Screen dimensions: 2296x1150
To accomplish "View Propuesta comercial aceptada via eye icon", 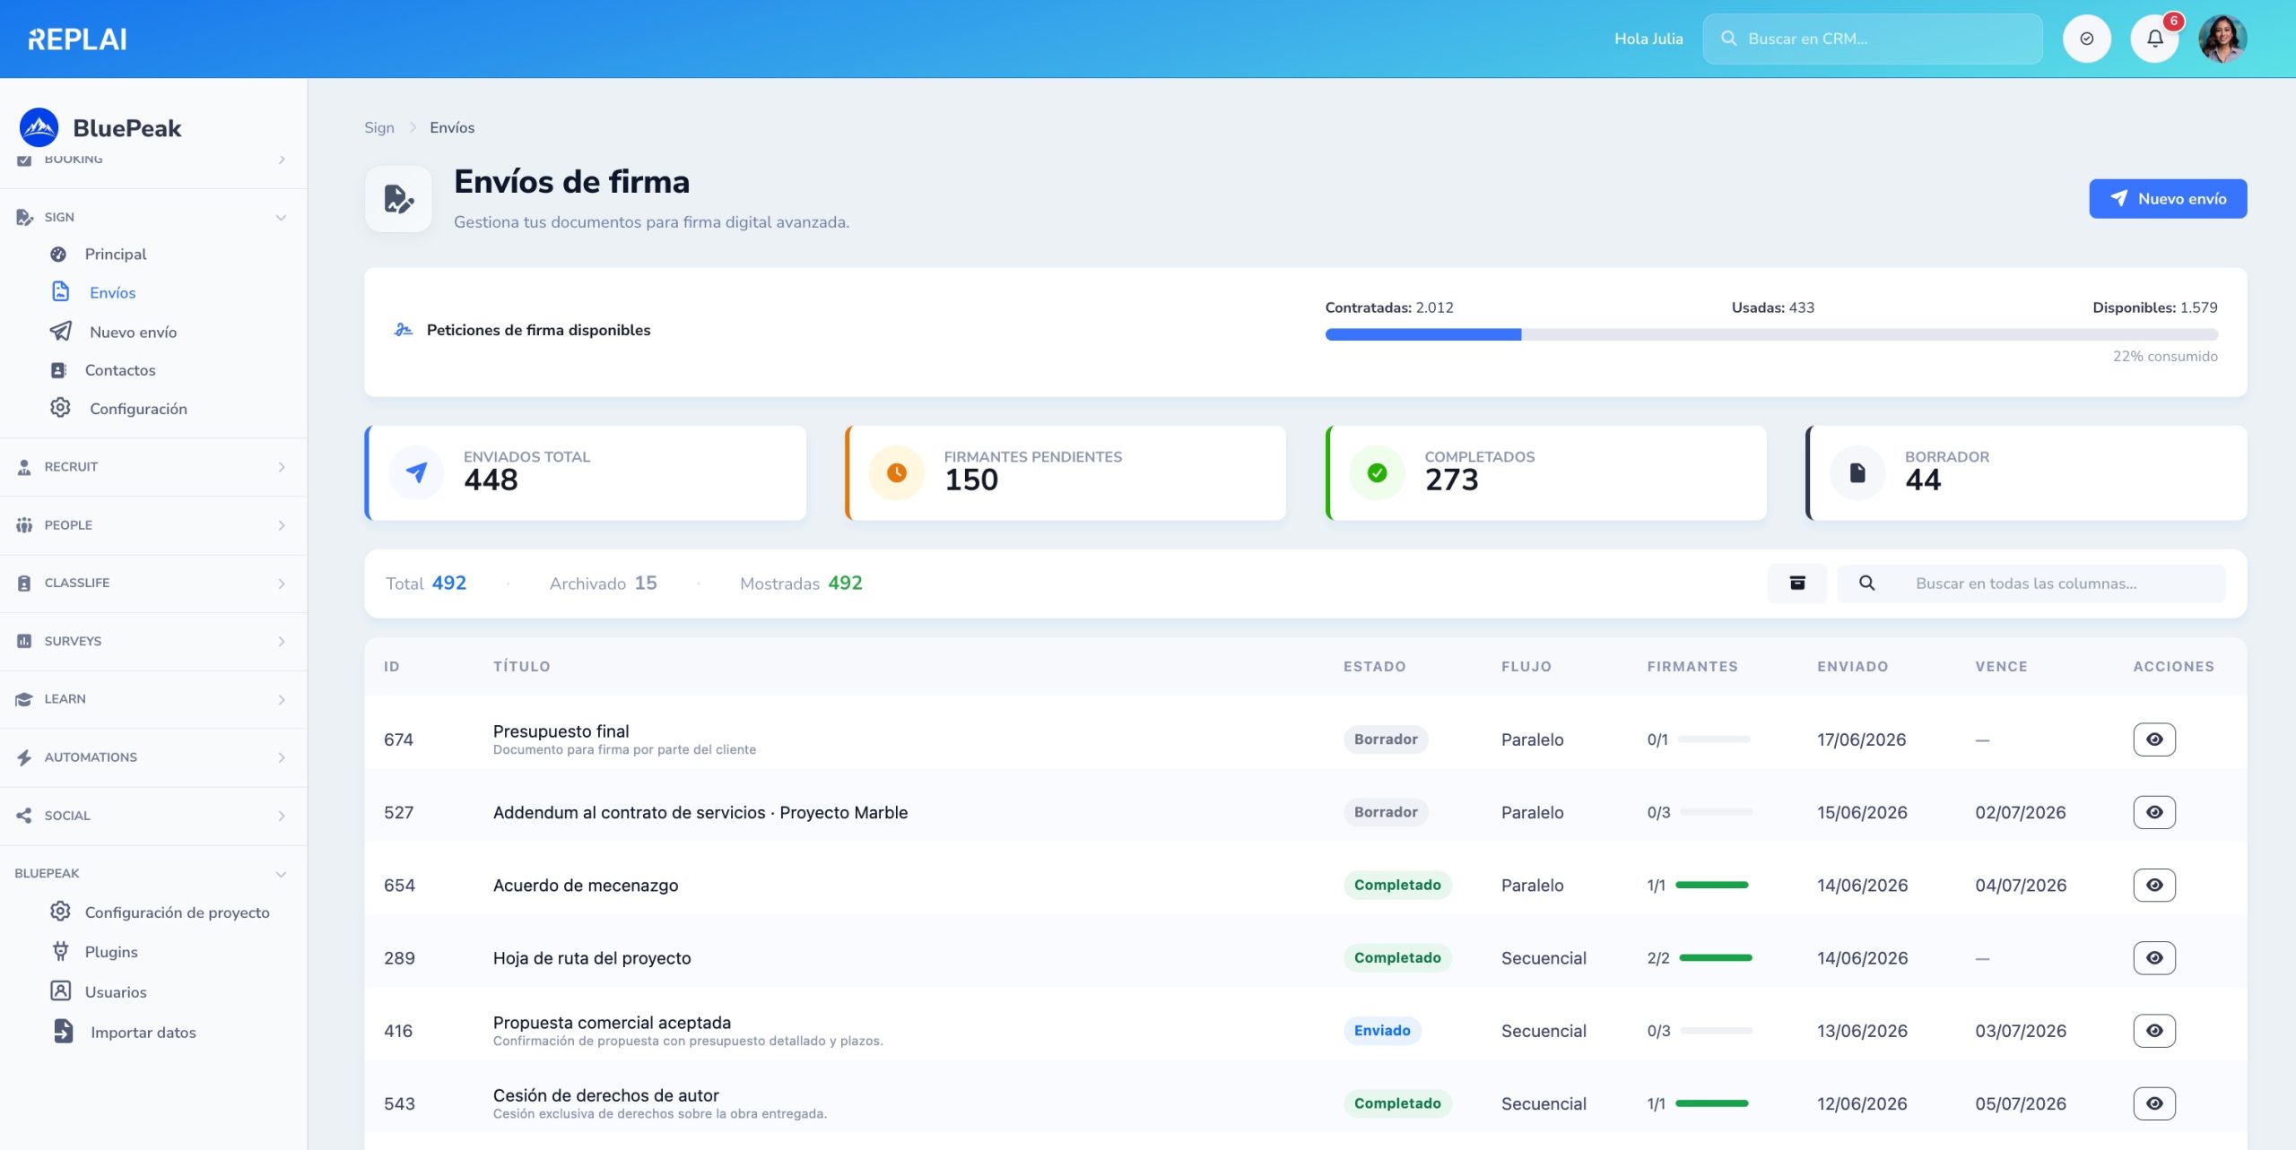I will click(x=2154, y=1031).
